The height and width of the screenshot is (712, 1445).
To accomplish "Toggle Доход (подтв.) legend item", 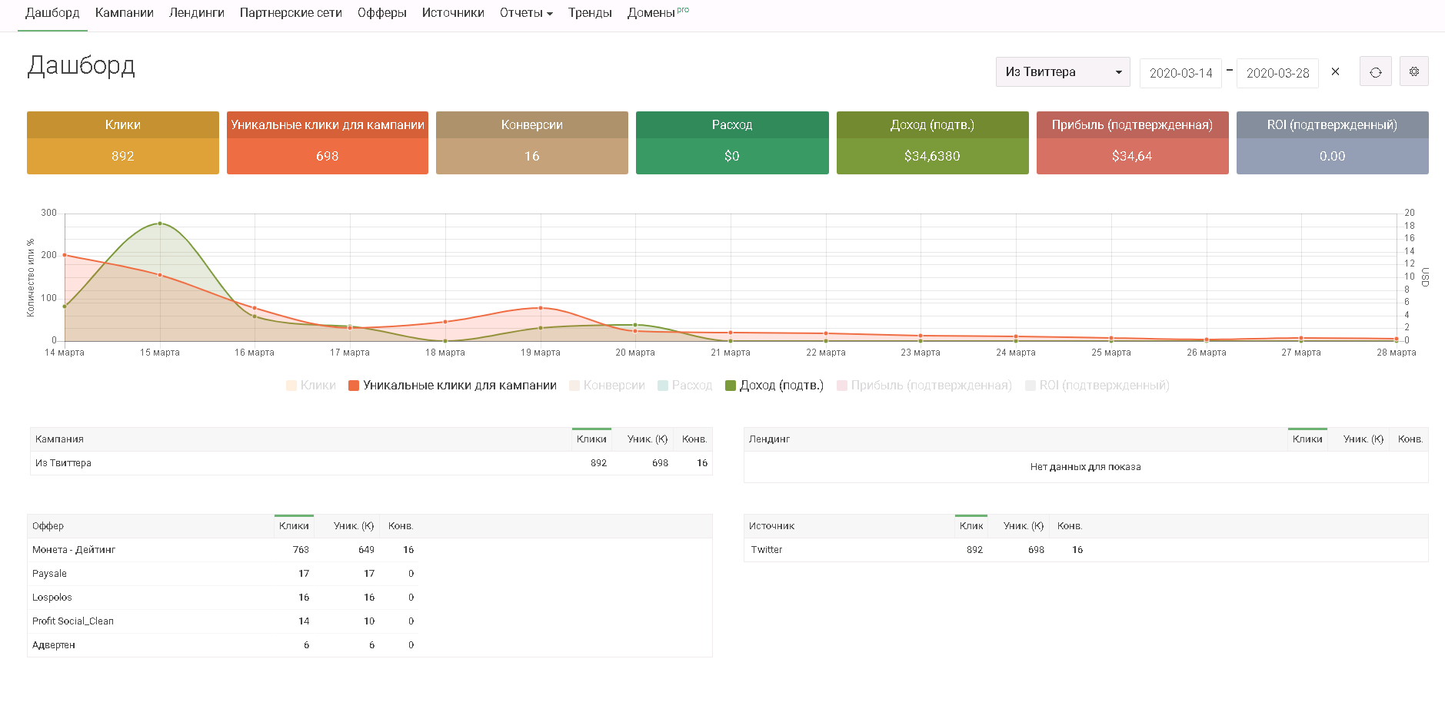I will point(774,386).
